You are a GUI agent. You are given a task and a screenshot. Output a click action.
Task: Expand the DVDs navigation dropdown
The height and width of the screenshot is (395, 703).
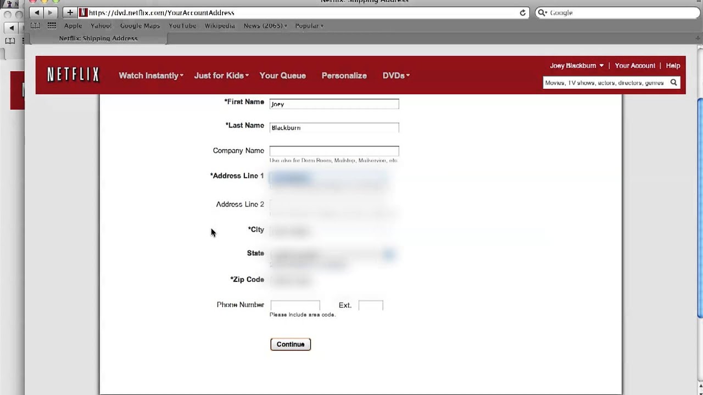click(395, 75)
